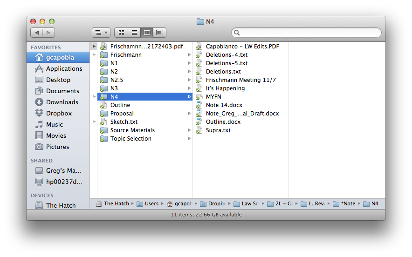Expand Topic Selection using its arrow
This screenshot has width=412, height=257.
pos(189,139)
